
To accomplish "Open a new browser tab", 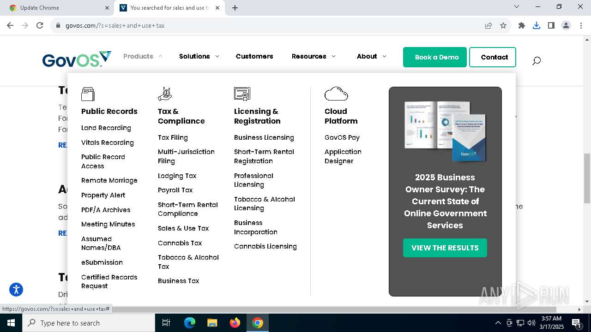I will [x=235, y=8].
